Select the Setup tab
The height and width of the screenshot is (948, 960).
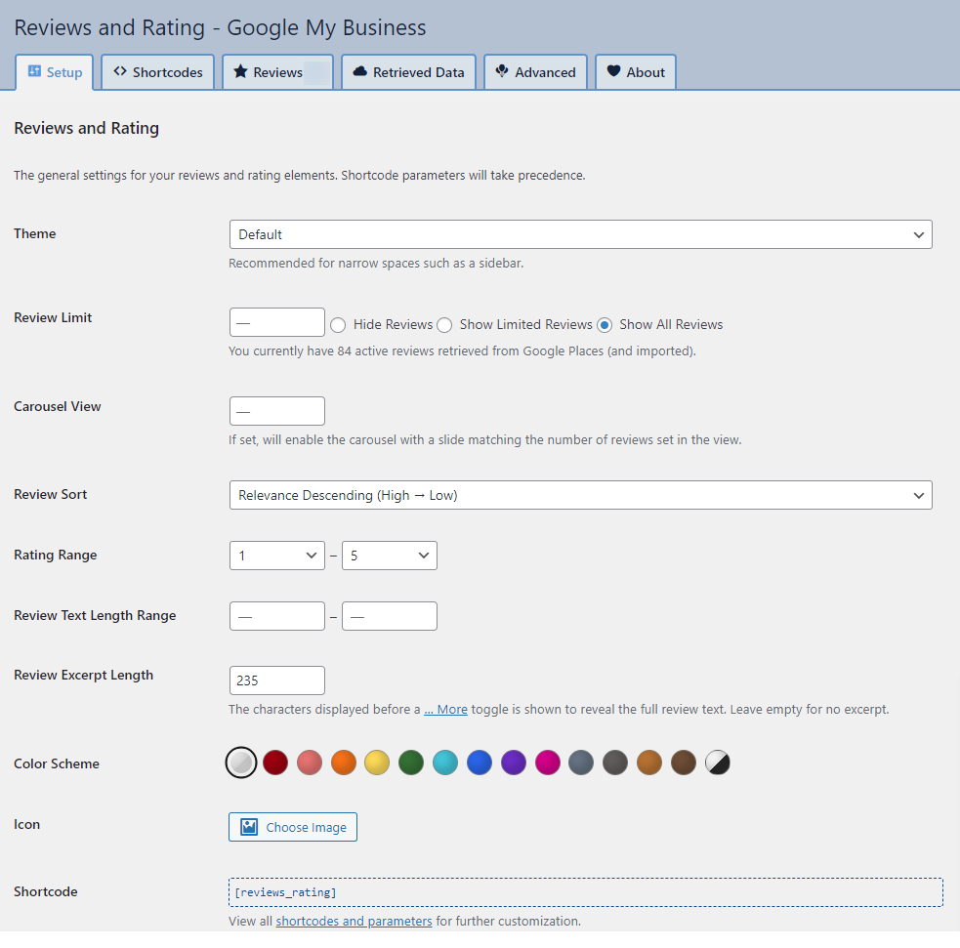pyautogui.click(x=55, y=72)
